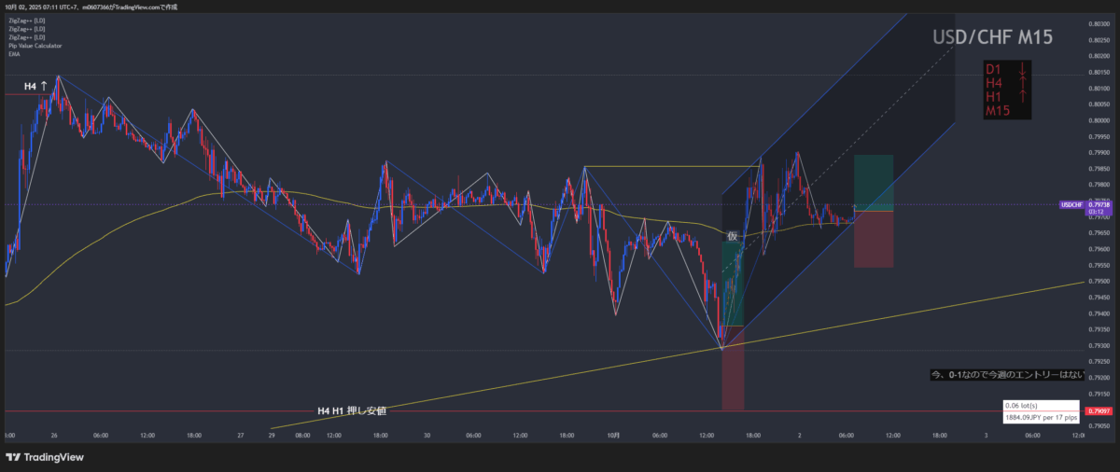Click the 仮 marker on the chart
The image size is (1120, 472).
[x=732, y=236]
